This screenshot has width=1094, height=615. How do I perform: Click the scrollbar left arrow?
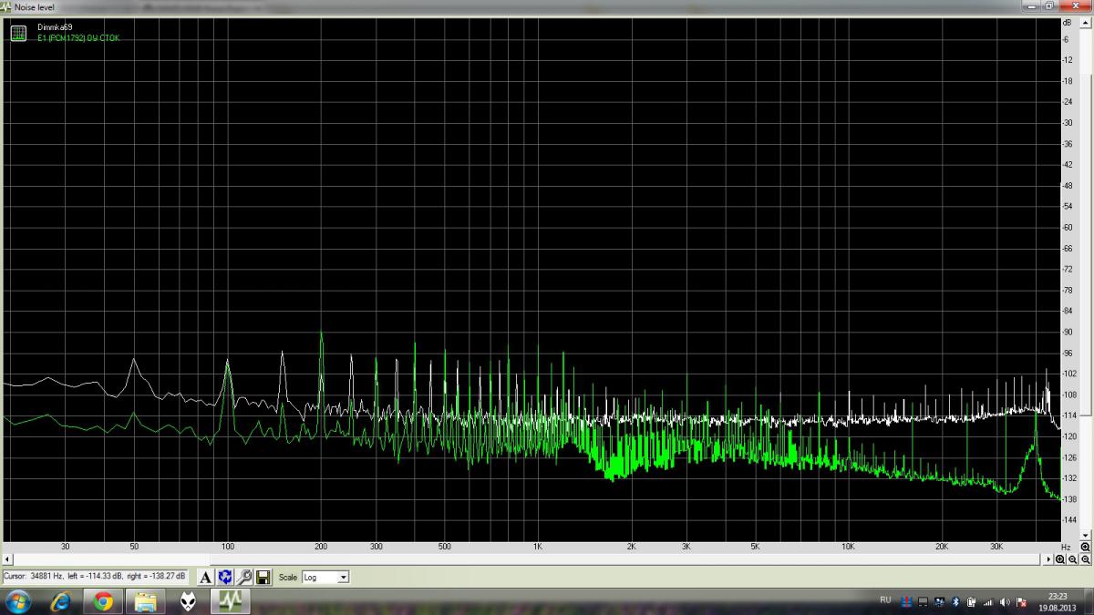[x=7, y=559]
